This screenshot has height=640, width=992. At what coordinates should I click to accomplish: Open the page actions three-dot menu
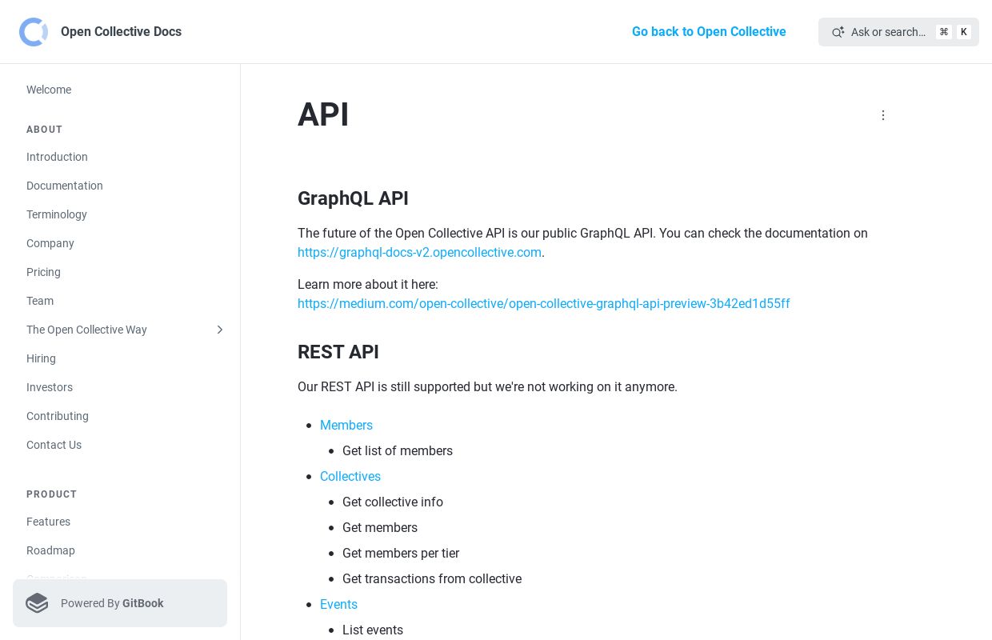(883, 115)
